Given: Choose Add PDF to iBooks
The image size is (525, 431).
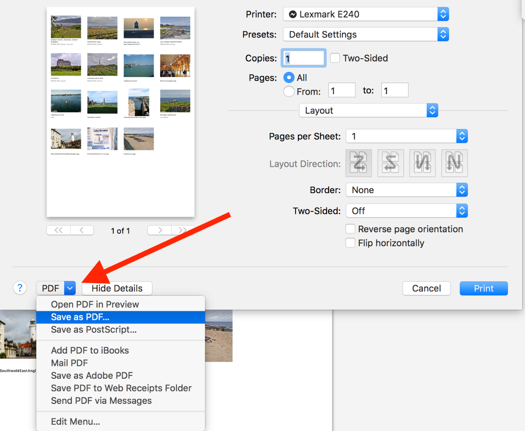Looking at the screenshot, I should [x=120, y=350].
